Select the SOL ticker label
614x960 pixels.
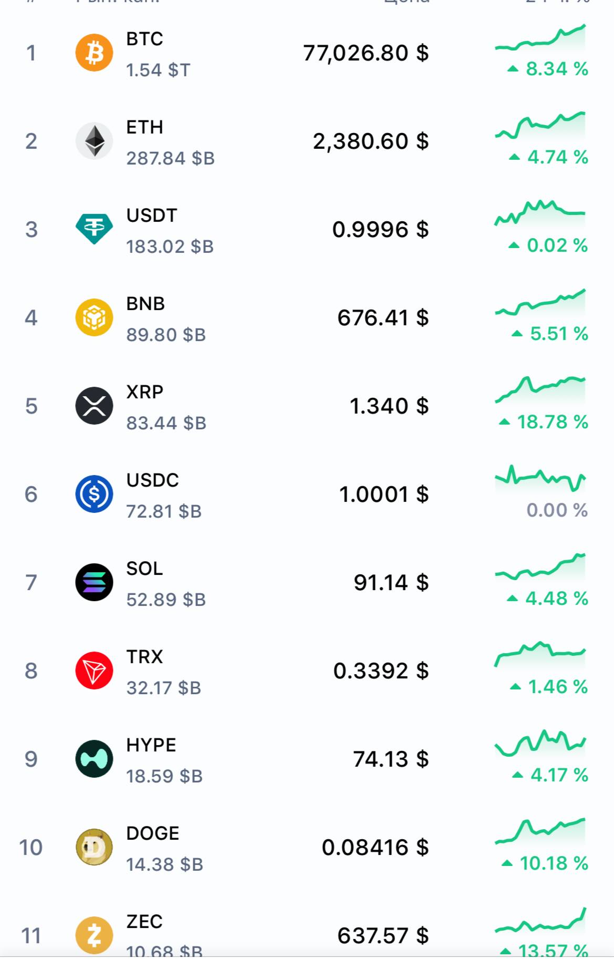[x=144, y=569]
